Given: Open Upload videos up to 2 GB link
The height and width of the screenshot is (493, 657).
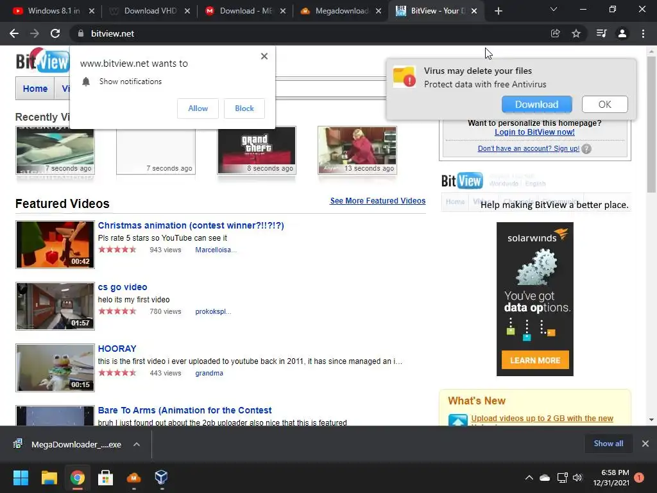Looking at the screenshot, I should pyautogui.click(x=542, y=419).
